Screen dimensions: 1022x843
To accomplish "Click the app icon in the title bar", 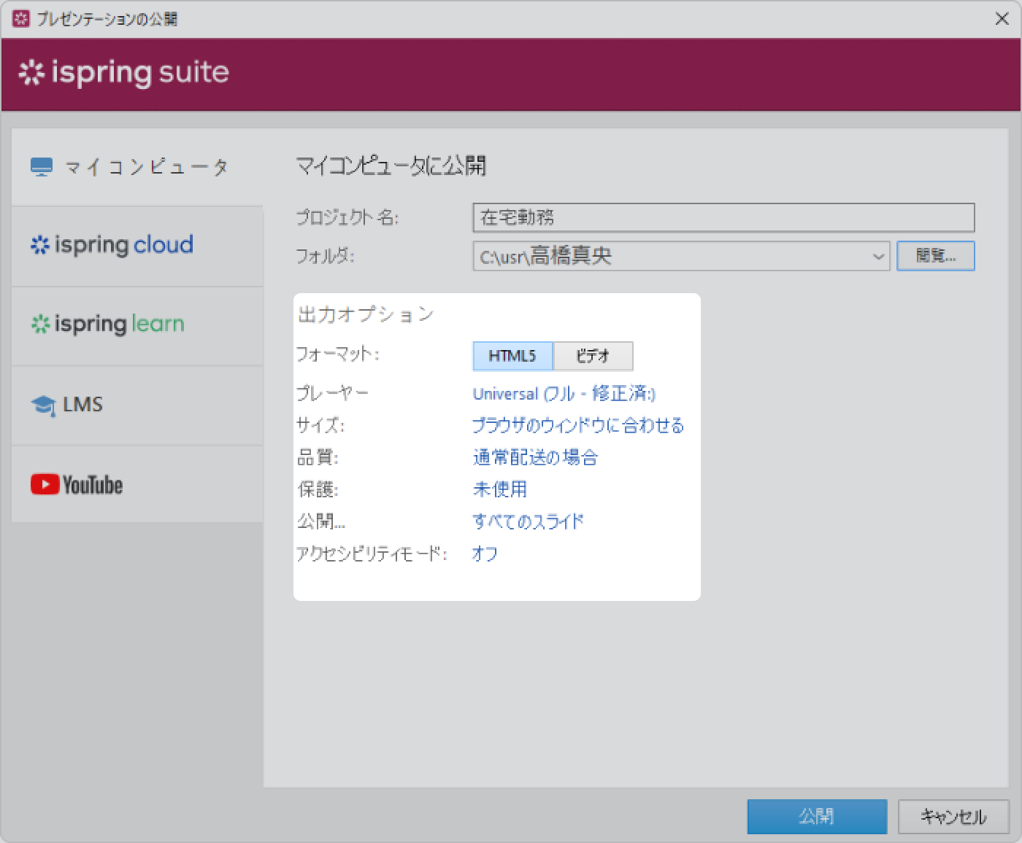I will click(x=21, y=19).
